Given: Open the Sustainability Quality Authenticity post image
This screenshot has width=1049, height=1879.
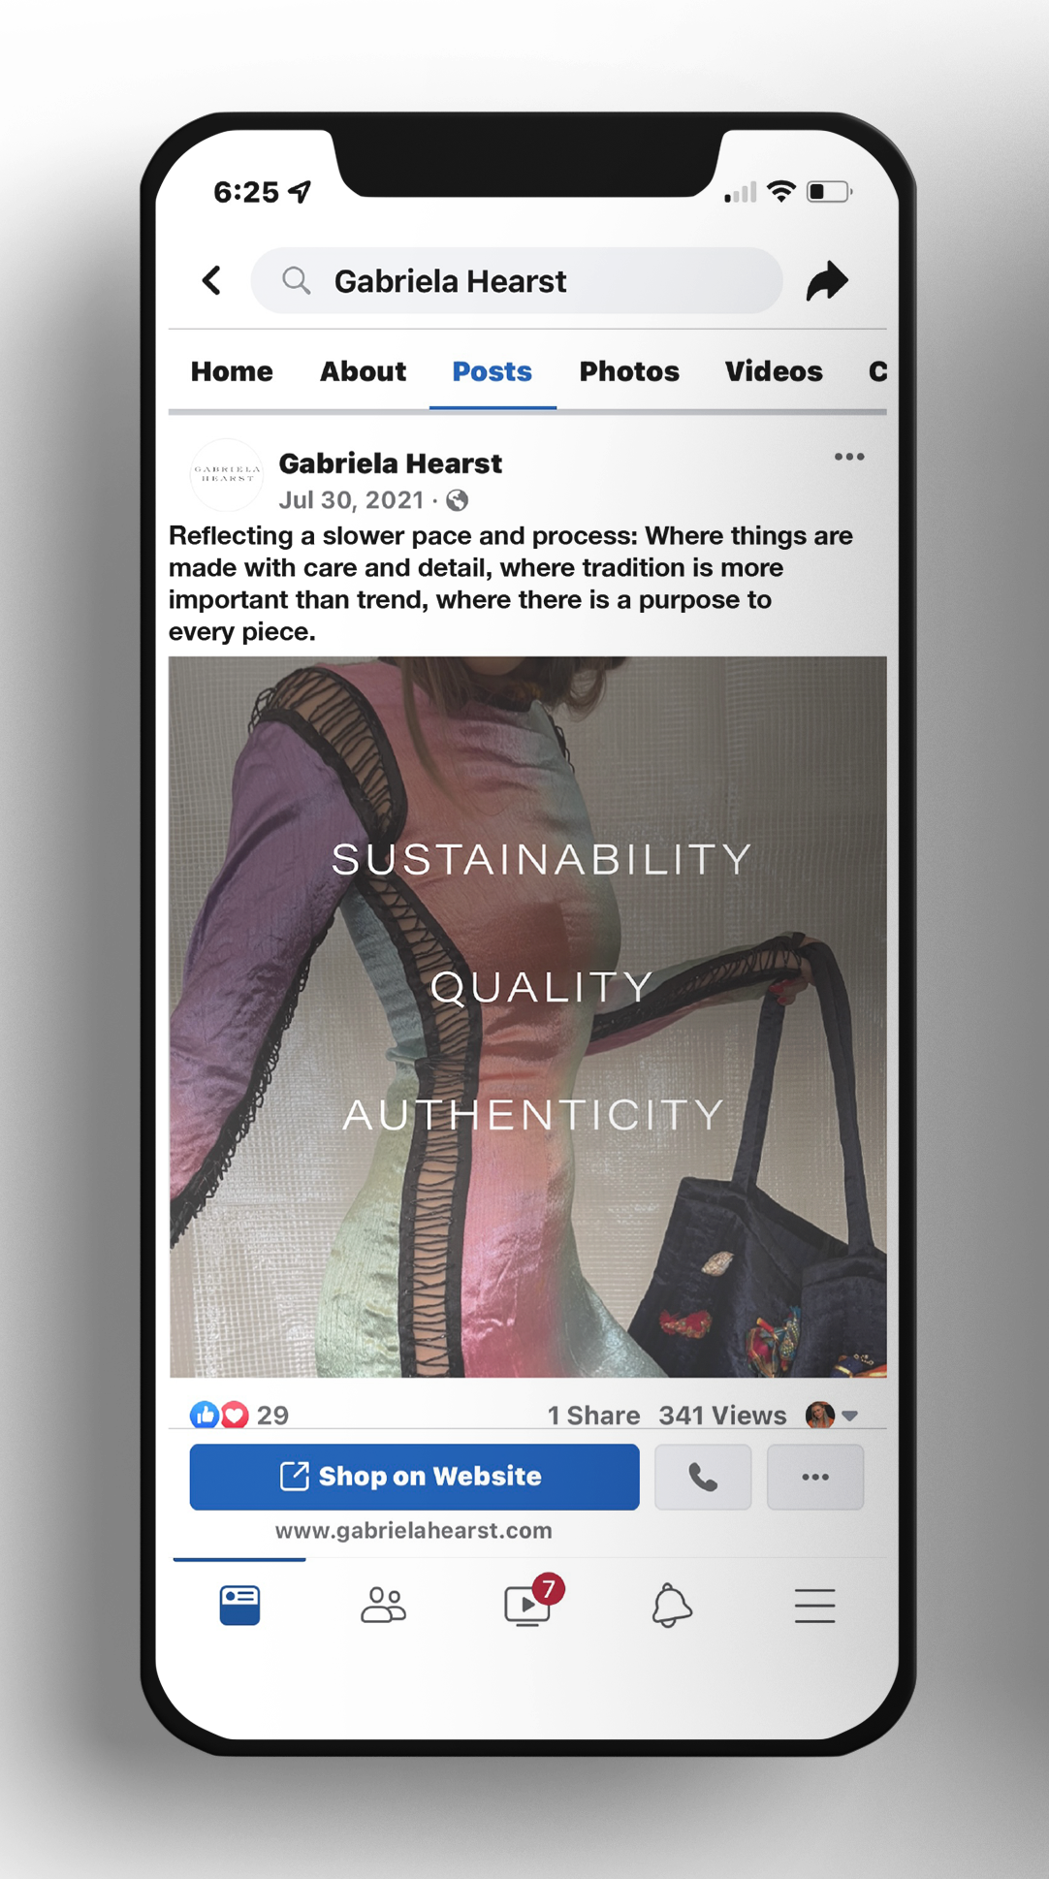Looking at the screenshot, I should coord(527,1016).
